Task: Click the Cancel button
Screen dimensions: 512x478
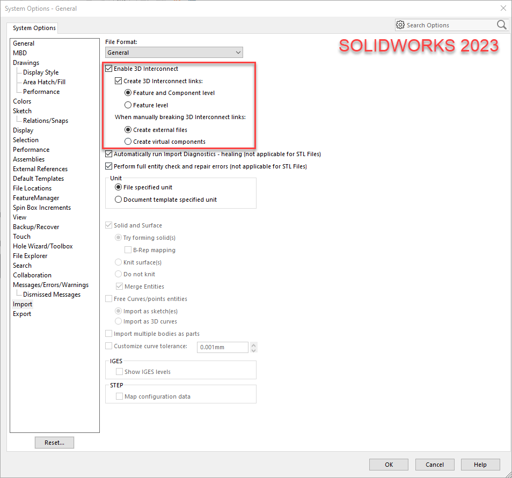Action: [x=435, y=465]
